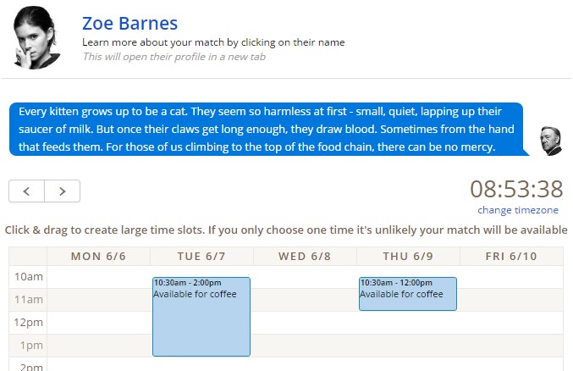Click the change timezone link

(x=518, y=210)
